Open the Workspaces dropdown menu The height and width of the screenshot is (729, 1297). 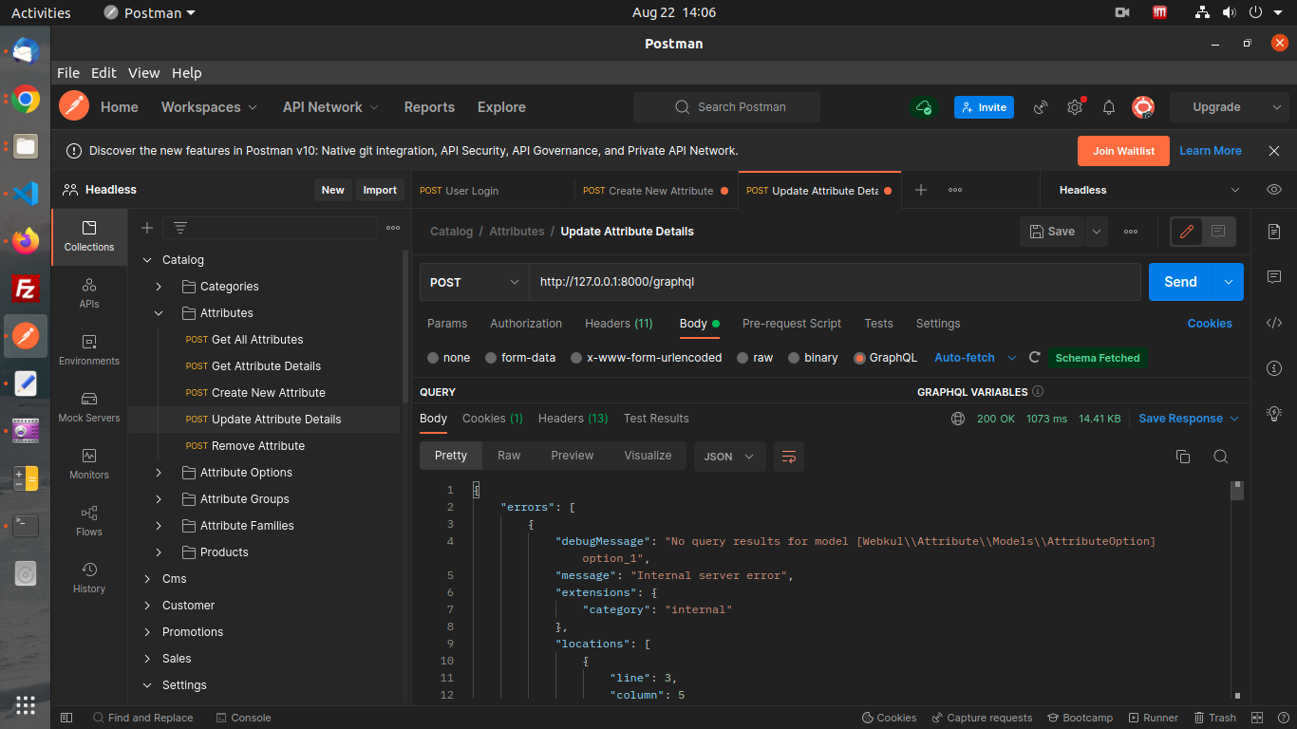(208, 107)
